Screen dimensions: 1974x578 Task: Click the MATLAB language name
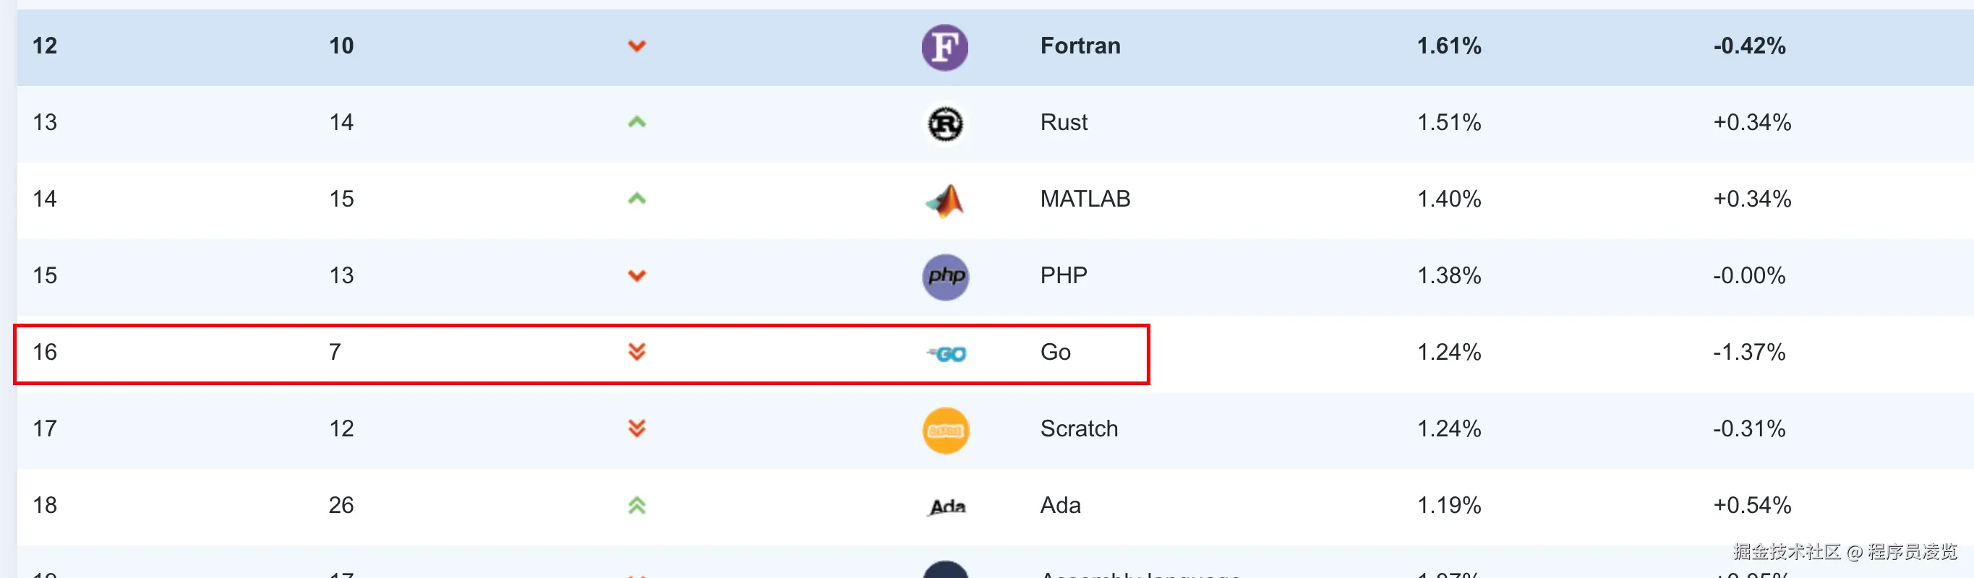[x=1085, y=199]
